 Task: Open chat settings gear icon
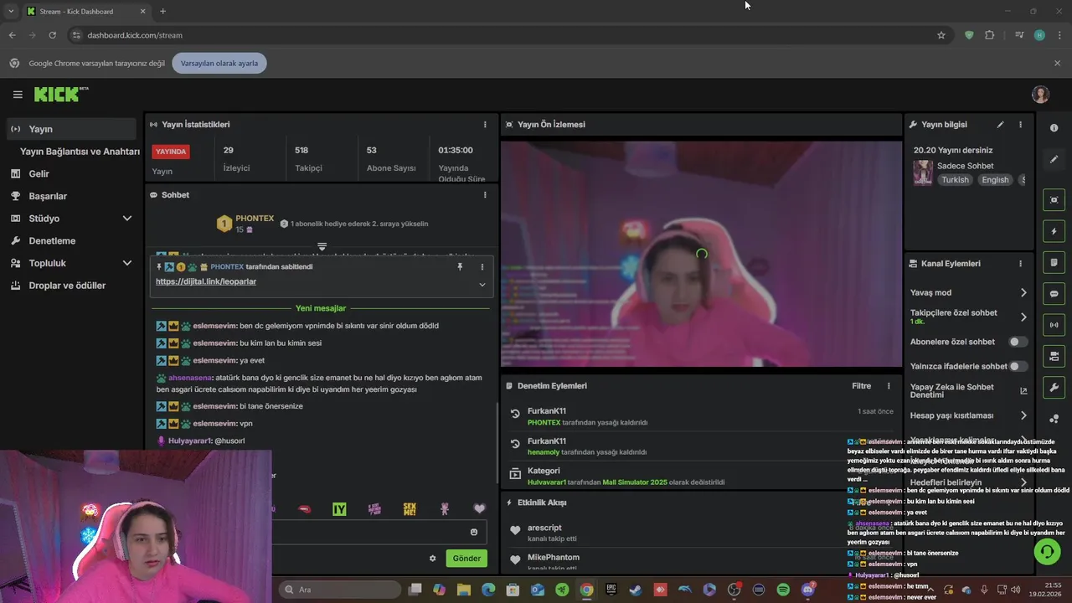[433, 559]
